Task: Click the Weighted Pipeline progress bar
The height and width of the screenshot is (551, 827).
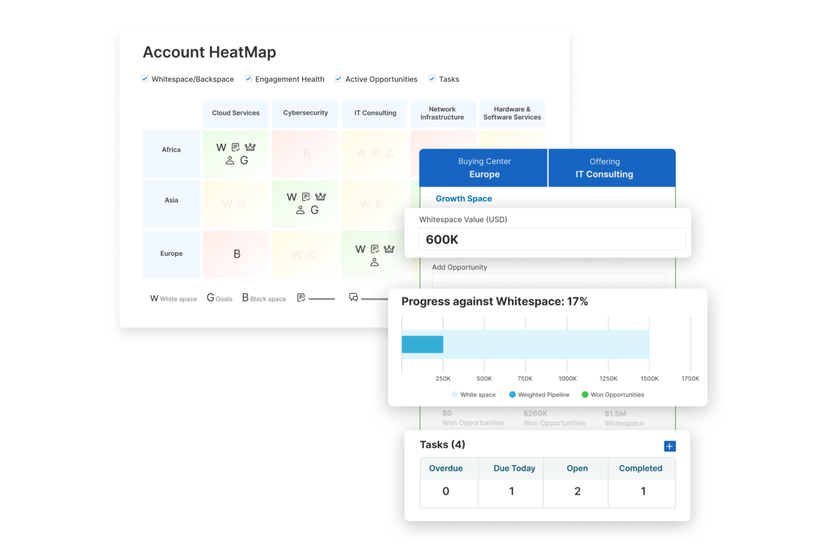Action: click(423, 344)
